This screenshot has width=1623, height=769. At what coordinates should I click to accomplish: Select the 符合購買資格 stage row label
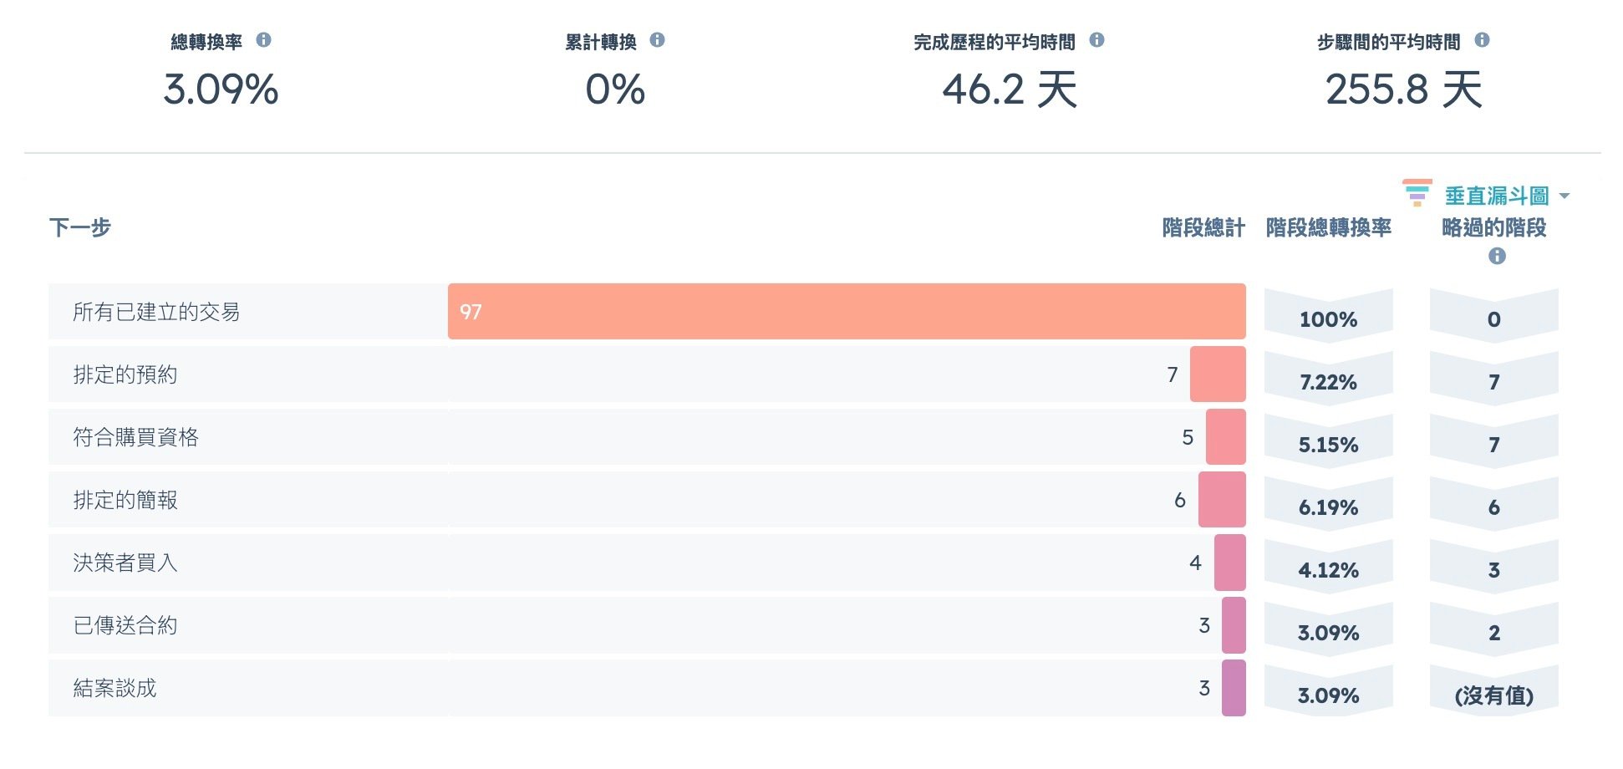pyautogui.click(x=135, y=437)
